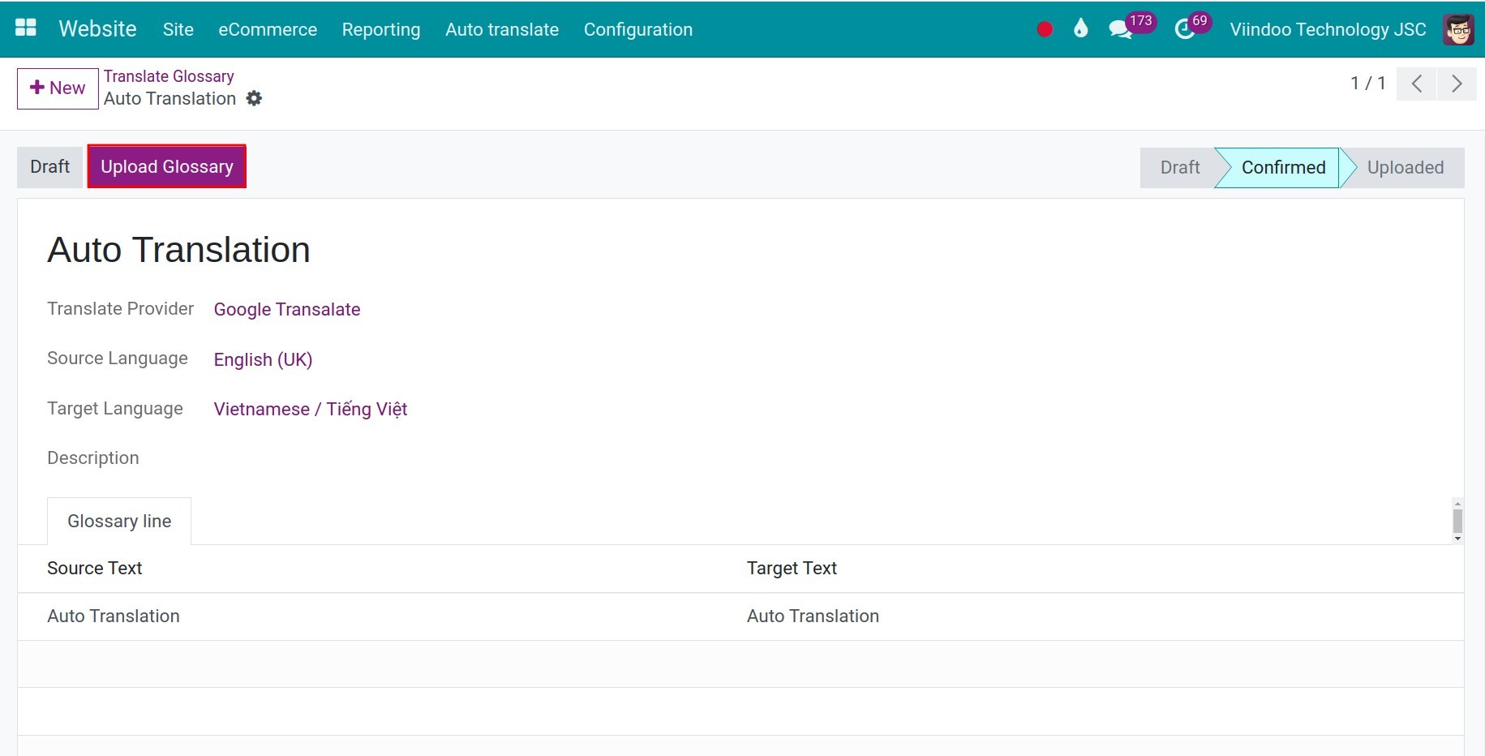Follow the Translate Glossary breadcrumb link
This screenshot has height=756, width=1485.
point(169,76)
